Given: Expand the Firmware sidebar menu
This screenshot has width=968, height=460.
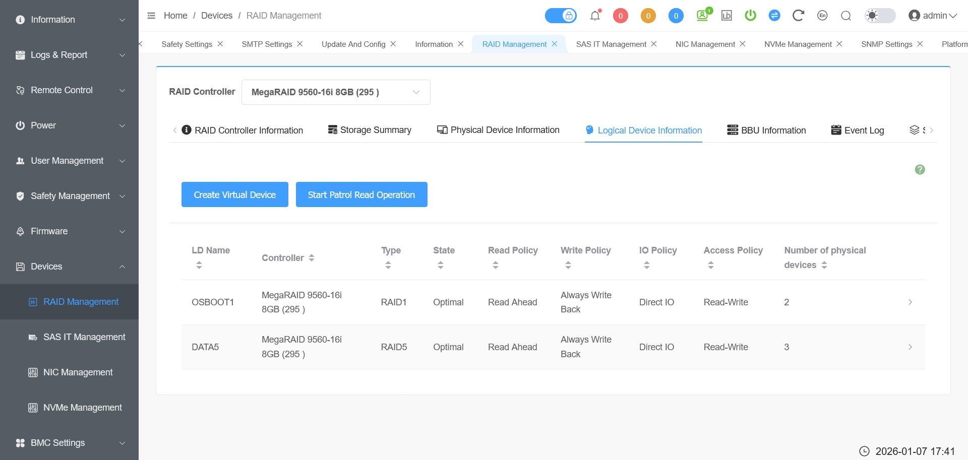Looking at the screenshot, I should click(x=70, y=231).
